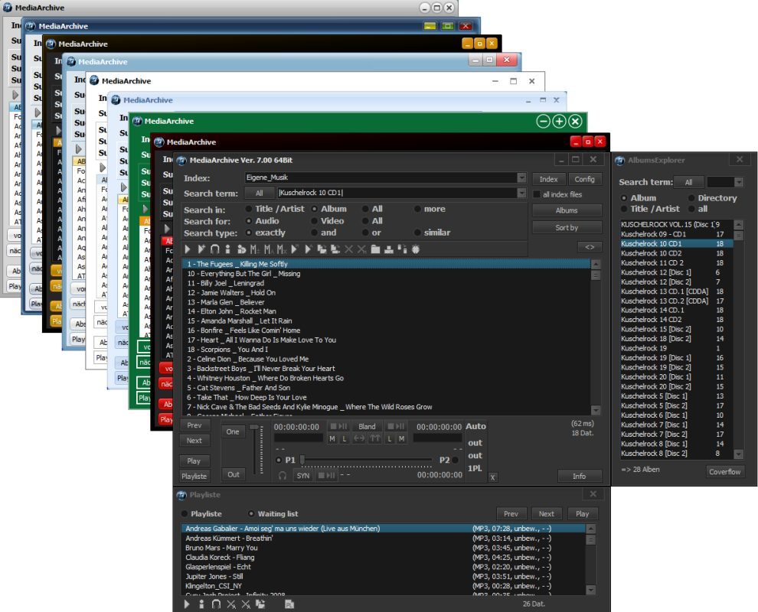Click the Albums button
The image size is (758, 612).
[567, 210]
